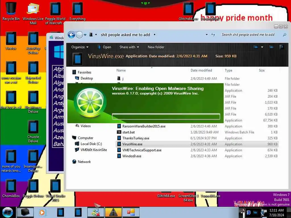This screenshot has width=291, height=218.
Task: Go back using Explorer back arrow
Action: click(x=71, y=35)
